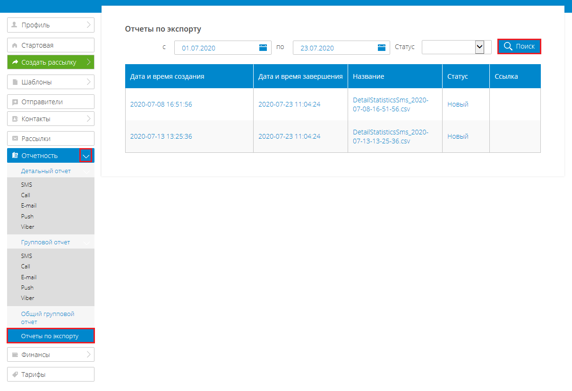This screenshot has height=391, width=572.
Task: Click Новый status in the 2020-07-13 row
Action: [x=458, y=136]
